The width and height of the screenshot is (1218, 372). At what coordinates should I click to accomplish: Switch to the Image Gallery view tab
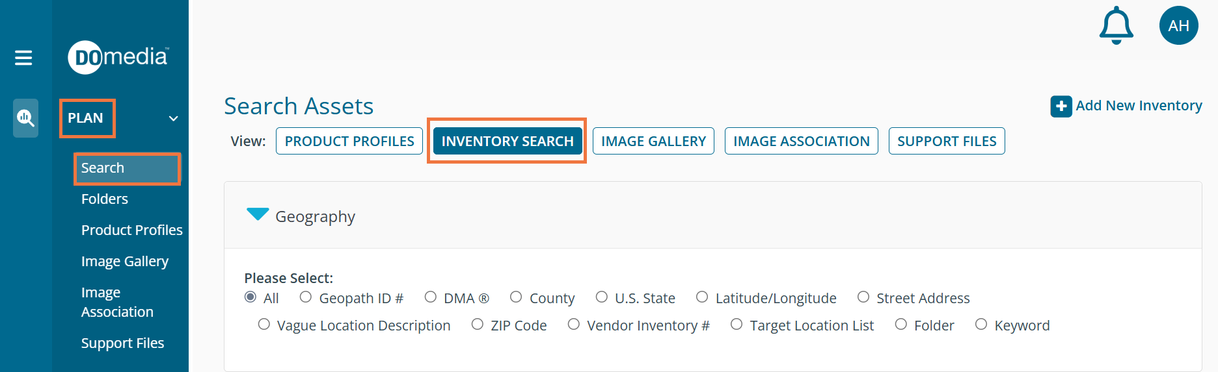tap(653, 141)
